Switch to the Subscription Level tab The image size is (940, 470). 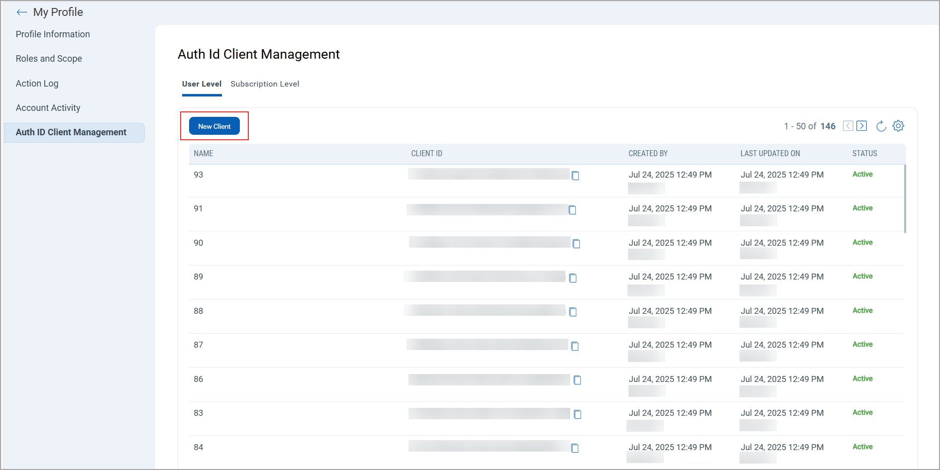(x=265, y=84)
